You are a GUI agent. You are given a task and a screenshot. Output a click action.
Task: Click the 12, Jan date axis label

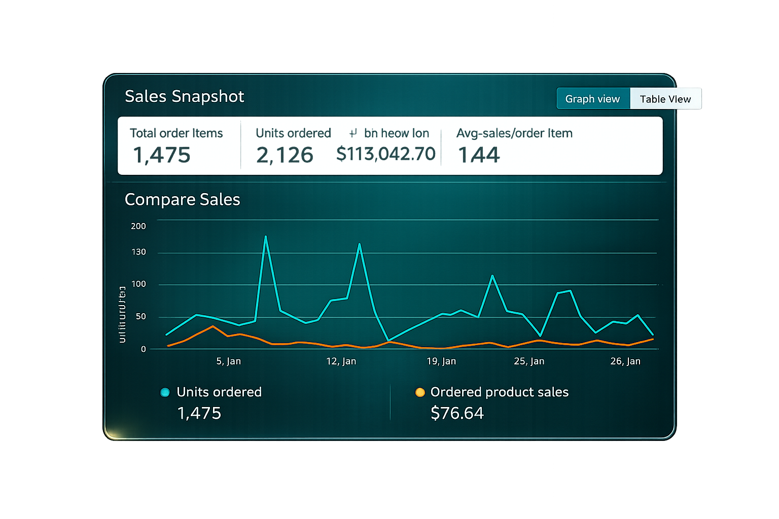pos(341,361)
